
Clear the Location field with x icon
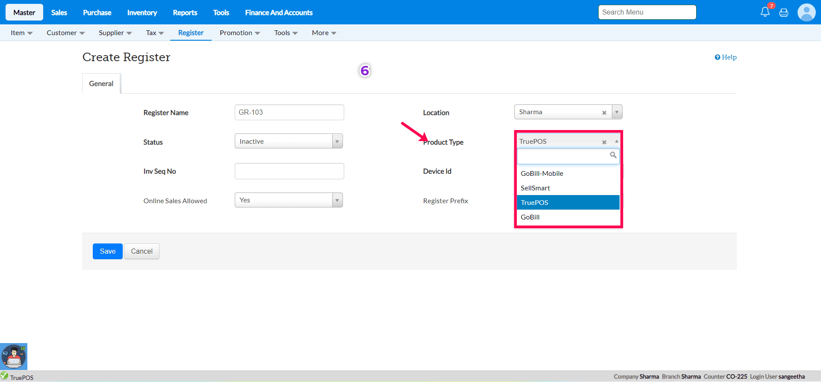(x=604, y=113)
